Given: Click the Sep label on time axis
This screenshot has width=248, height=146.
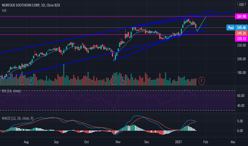Looking at the screenshot, I should (56, 142).
